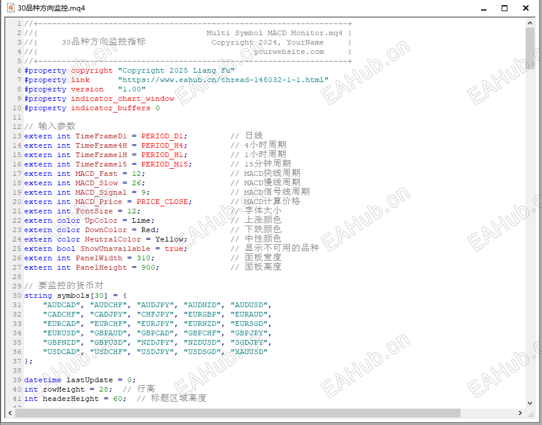Image resolution: width=542 pixels, height=425 pixels.
Task: Select the XAUUSD symbol string
Action: pos(251,351)
